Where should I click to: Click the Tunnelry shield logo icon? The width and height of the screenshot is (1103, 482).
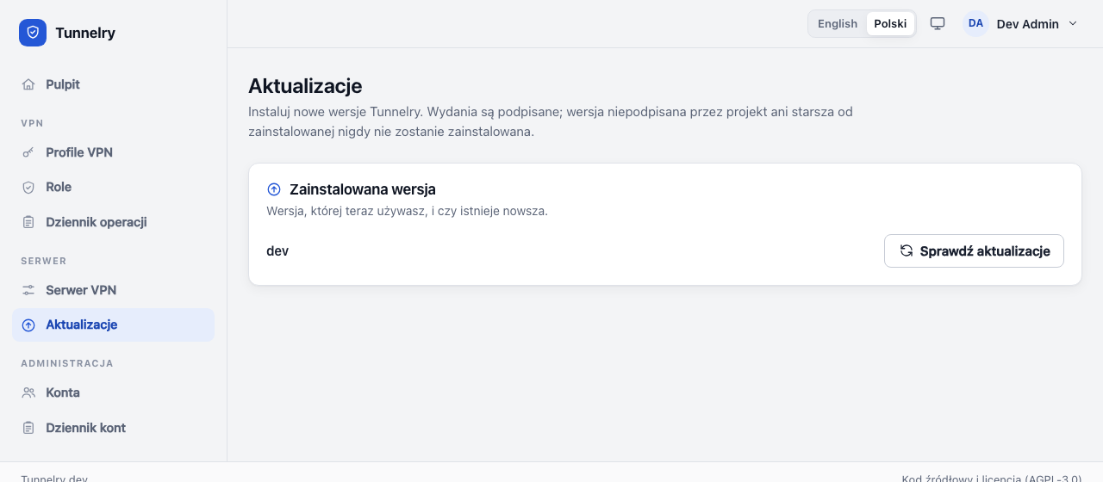click(x=33, y=33)
